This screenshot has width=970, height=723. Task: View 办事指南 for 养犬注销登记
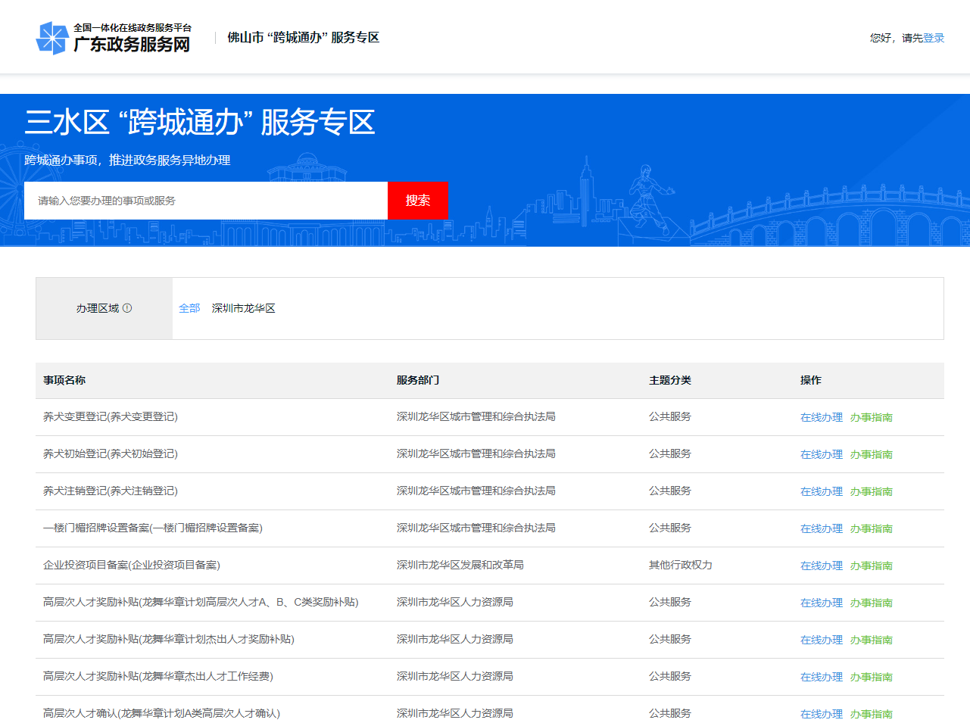(x=871, y=491)
